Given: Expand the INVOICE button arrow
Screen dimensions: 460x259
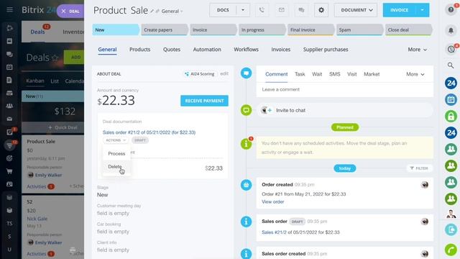Looking at the screenshot, I should [423, 10].
